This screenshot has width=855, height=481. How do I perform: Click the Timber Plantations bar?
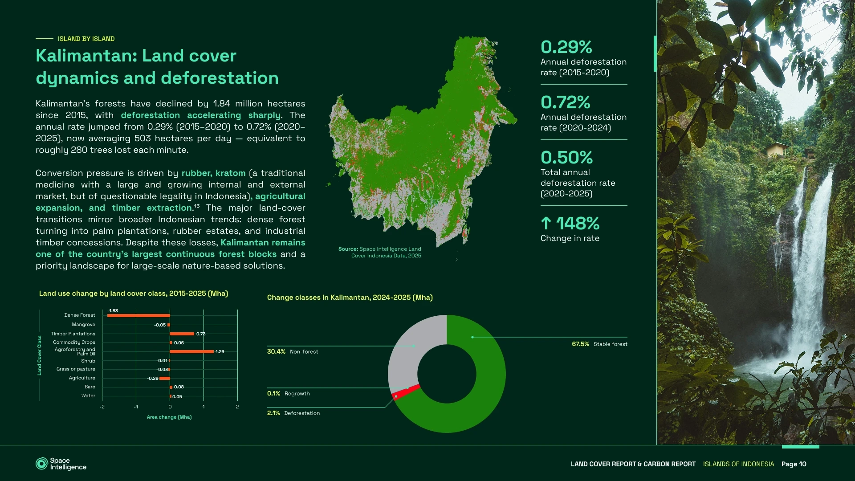182,334
